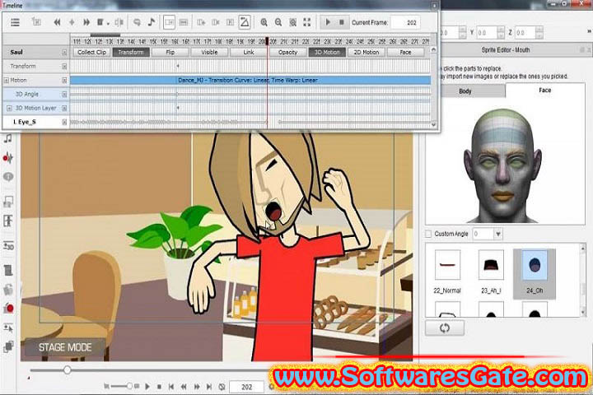Image resolution: width=593 pixels, height=395 pixels.
Task: Toggle the 2D Motion track button
Action: point(366,52)
